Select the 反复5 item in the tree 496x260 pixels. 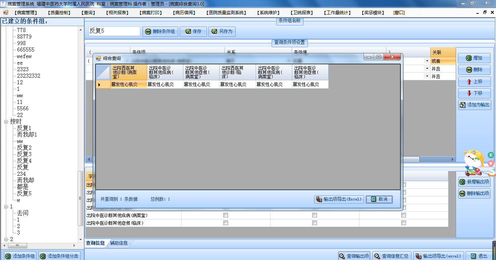24,194
